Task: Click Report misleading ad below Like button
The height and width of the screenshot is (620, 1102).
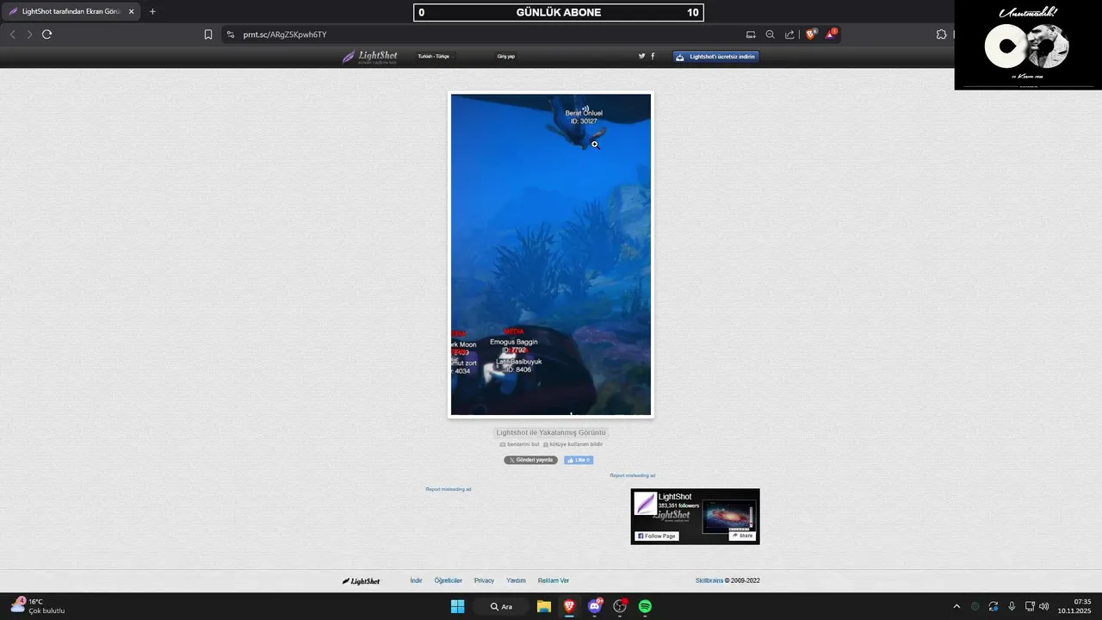Action: pos(633,475)
